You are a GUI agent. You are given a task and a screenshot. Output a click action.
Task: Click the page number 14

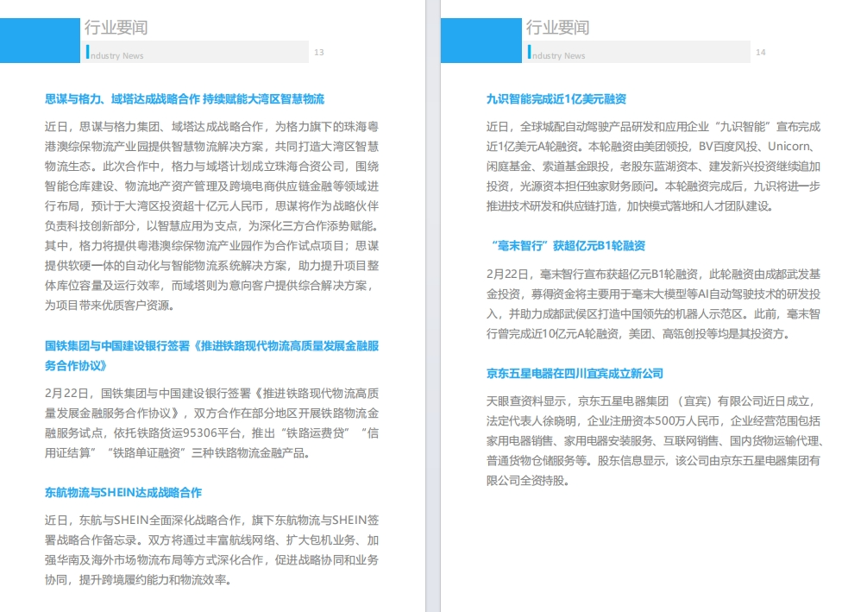pos(761,52)
